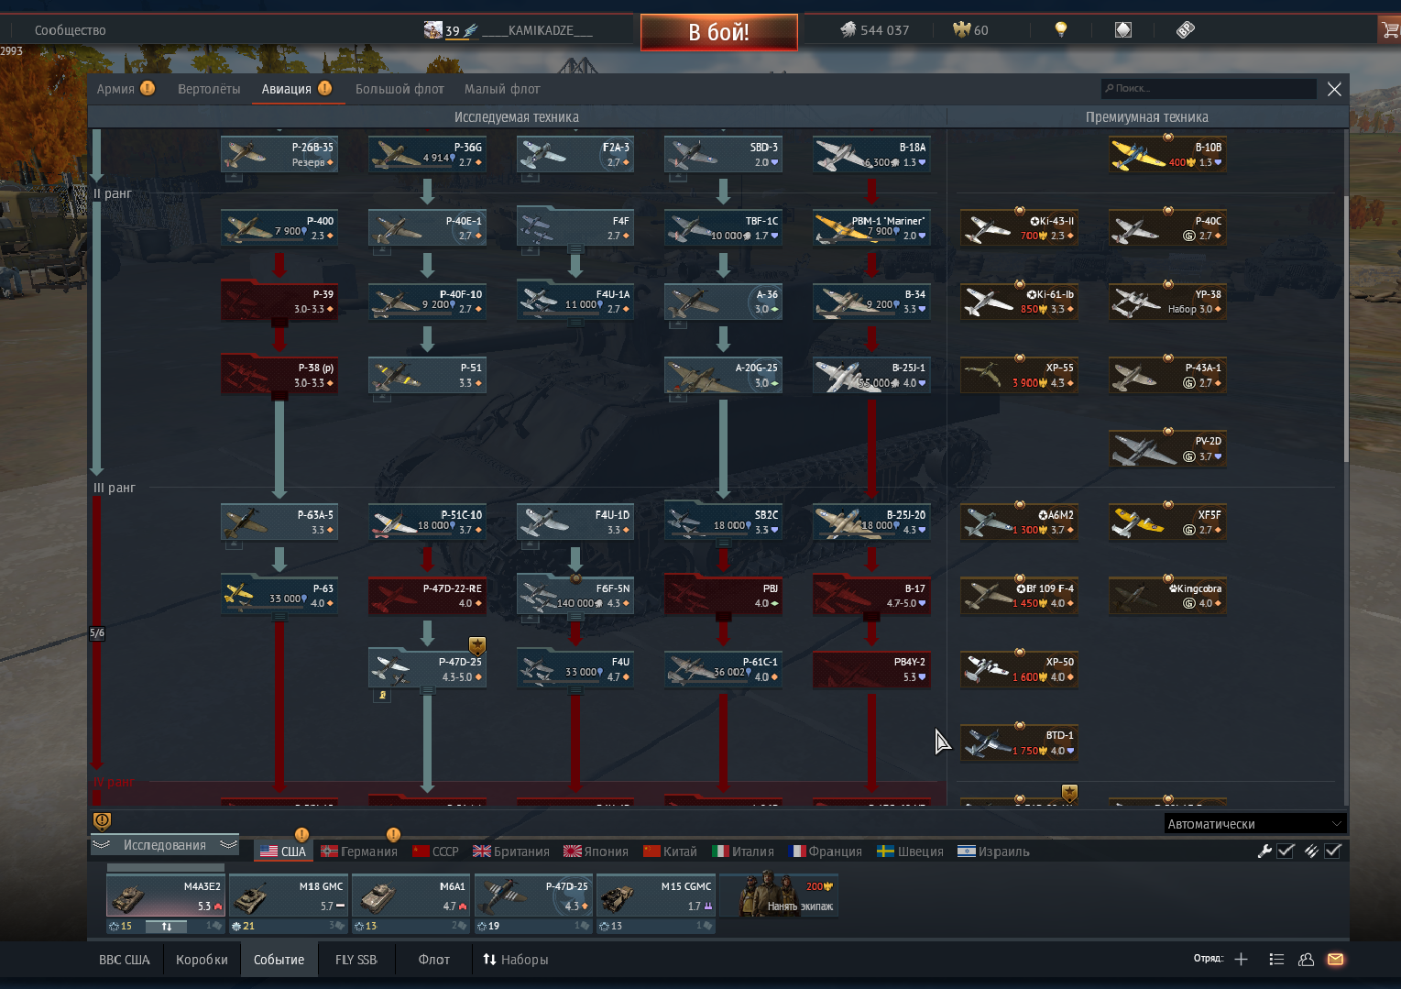The image size is (1401, 989).
Task: Select the F6F-5N aircraft card
Action: 575,595
